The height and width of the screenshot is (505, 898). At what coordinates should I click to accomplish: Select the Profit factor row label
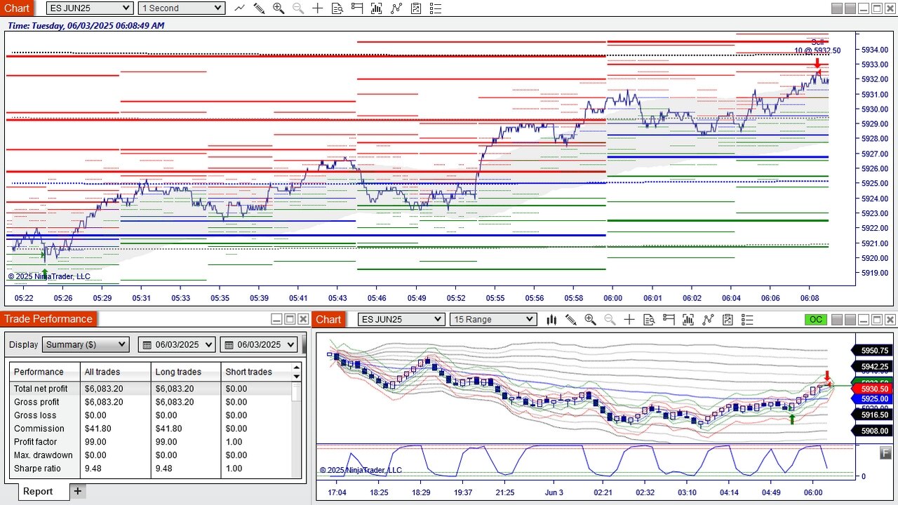tap(35, 442)
